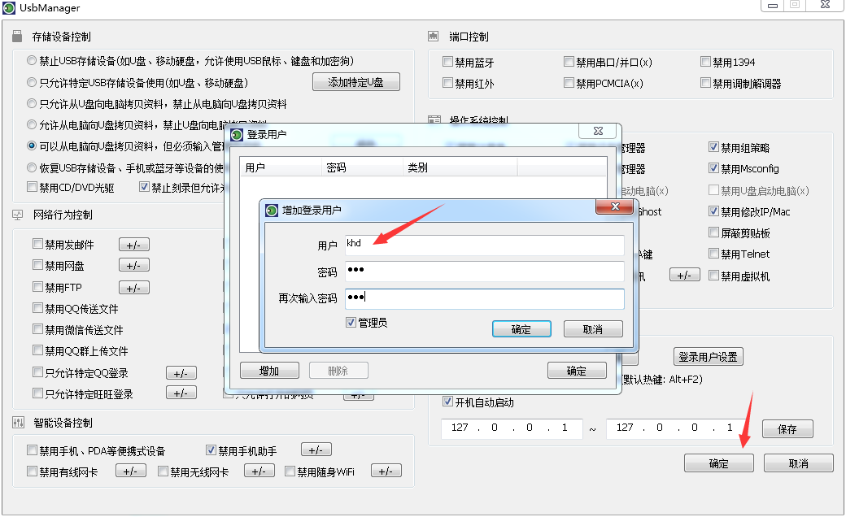Image resolution: width=846 pixels, height=517 pixels.
Task: Click the 添加特定U盘 button
Action: (355, 81)
